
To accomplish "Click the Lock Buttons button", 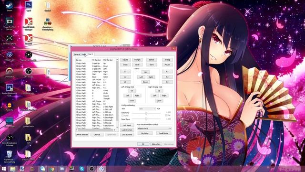I will tap(127, 135).
